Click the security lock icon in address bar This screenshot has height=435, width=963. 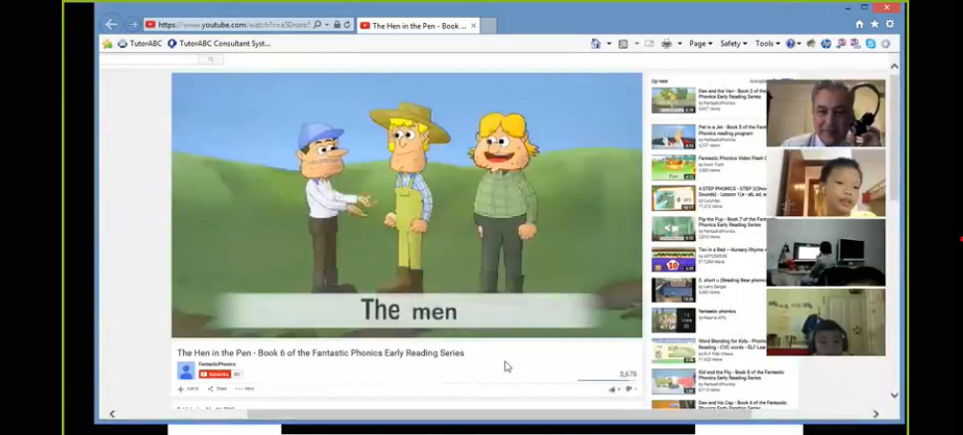[x=337, y=25]
